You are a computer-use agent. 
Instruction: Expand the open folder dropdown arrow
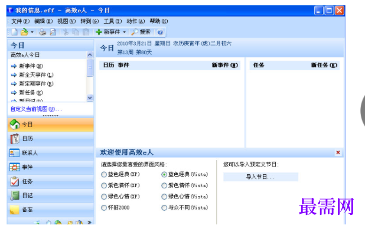coord(32,32)
